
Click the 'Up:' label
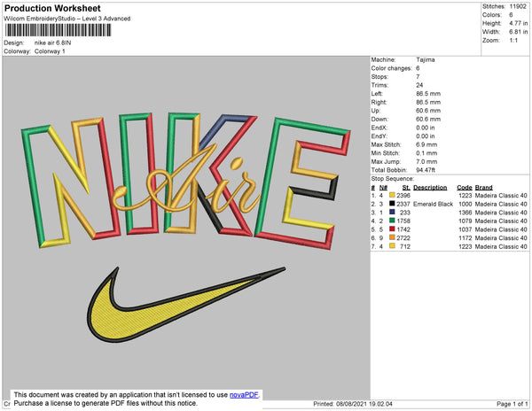tap(376, 111)
